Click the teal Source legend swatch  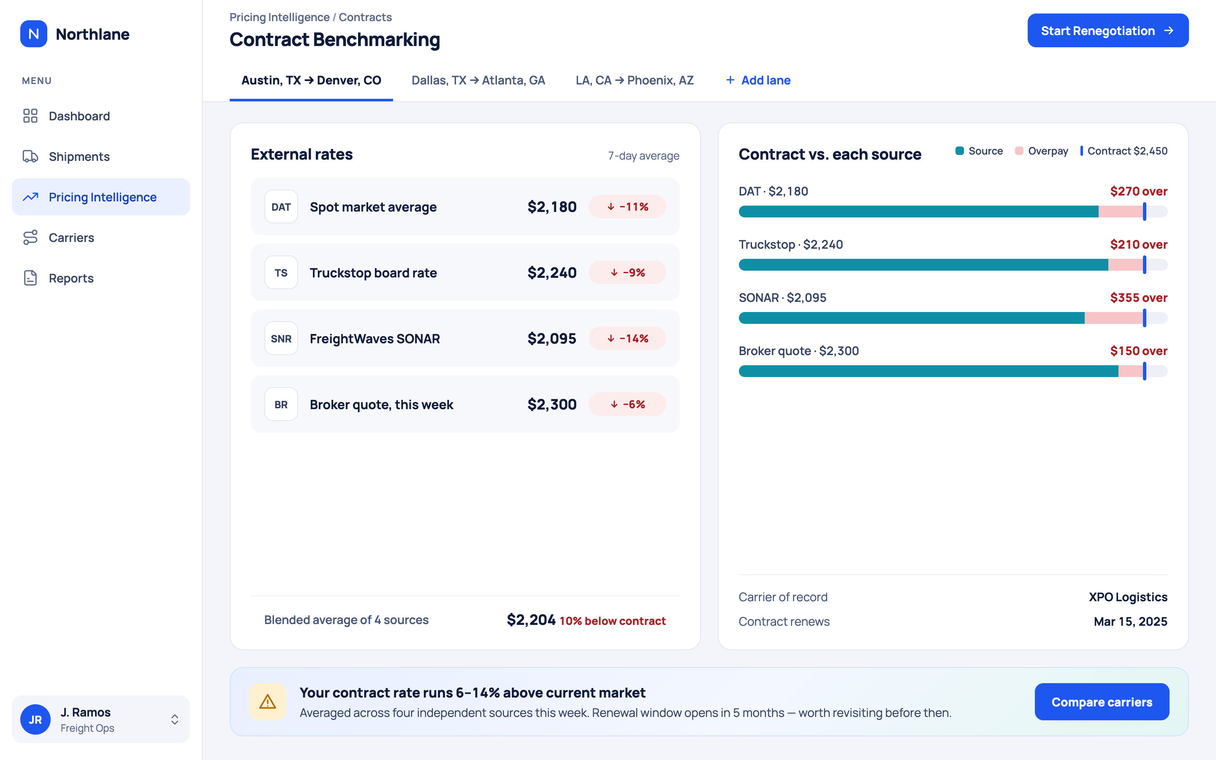coord(959,151)
